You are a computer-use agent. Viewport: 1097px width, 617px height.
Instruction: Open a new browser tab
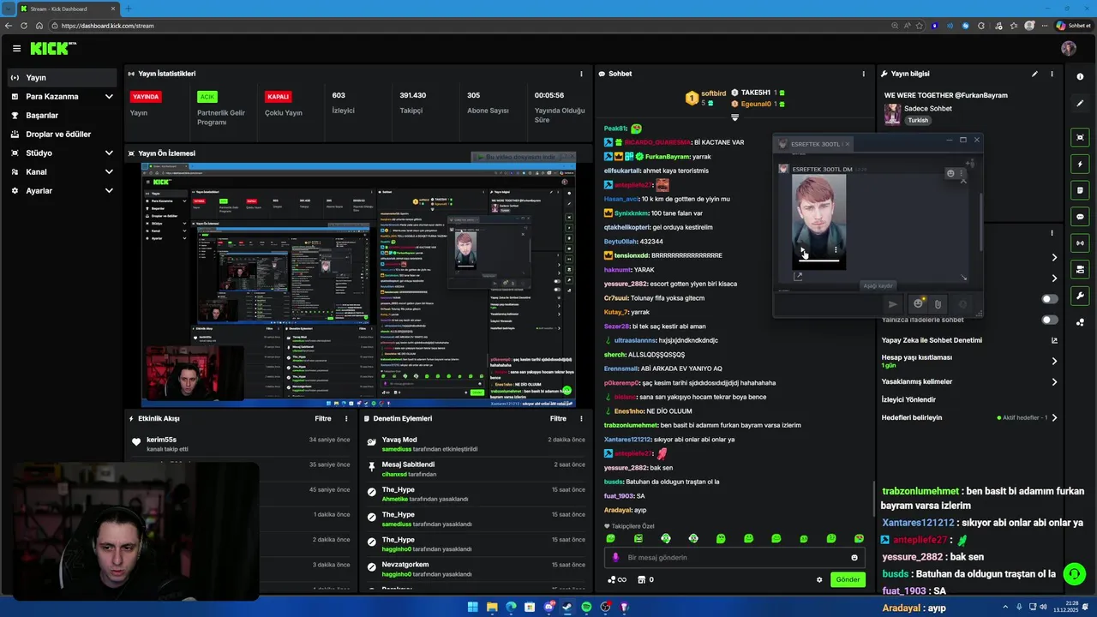129,9
